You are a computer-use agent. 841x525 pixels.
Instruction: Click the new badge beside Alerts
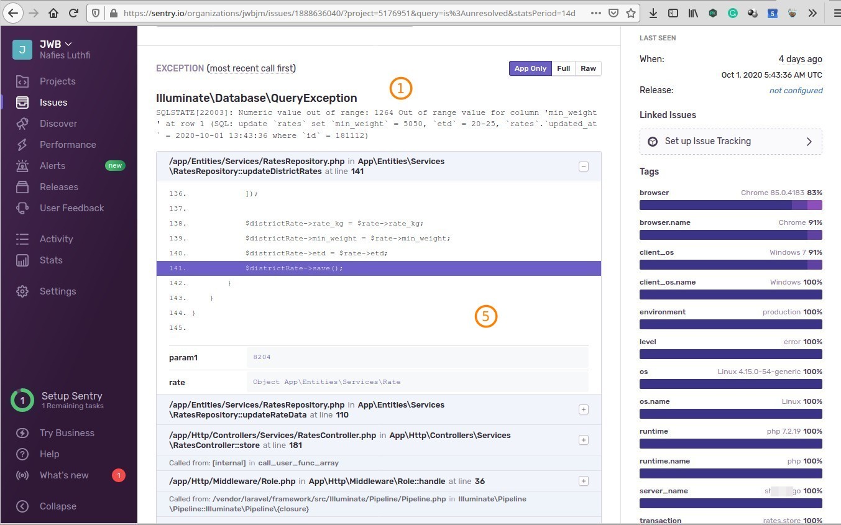point(115,166)
